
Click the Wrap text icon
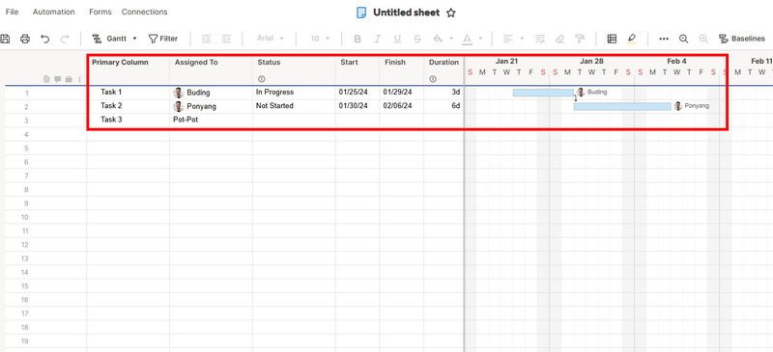pyautogui.click(x=540, y=39)
